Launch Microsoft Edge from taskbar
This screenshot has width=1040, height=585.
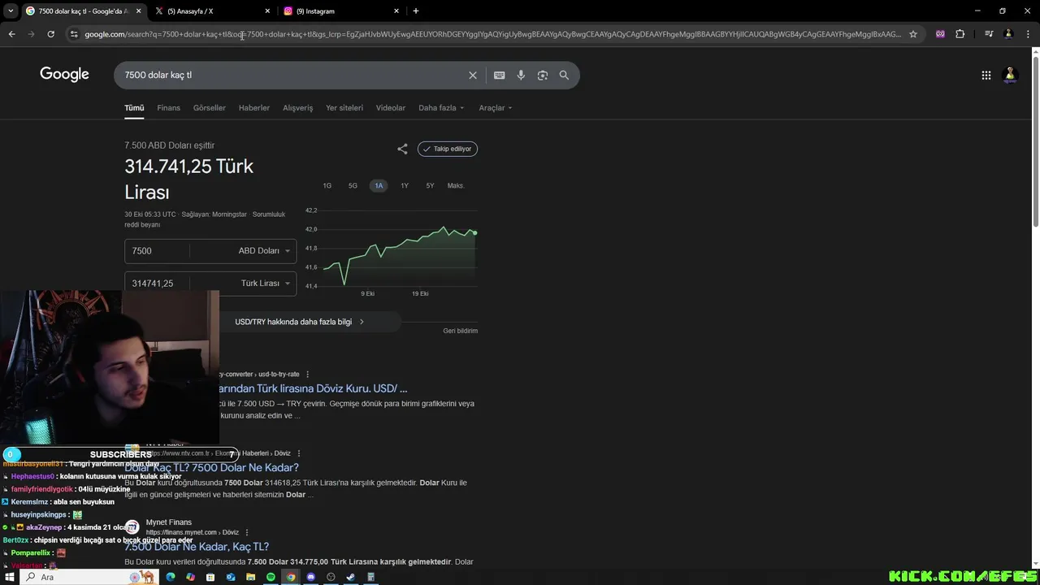(x=171, y=577)
